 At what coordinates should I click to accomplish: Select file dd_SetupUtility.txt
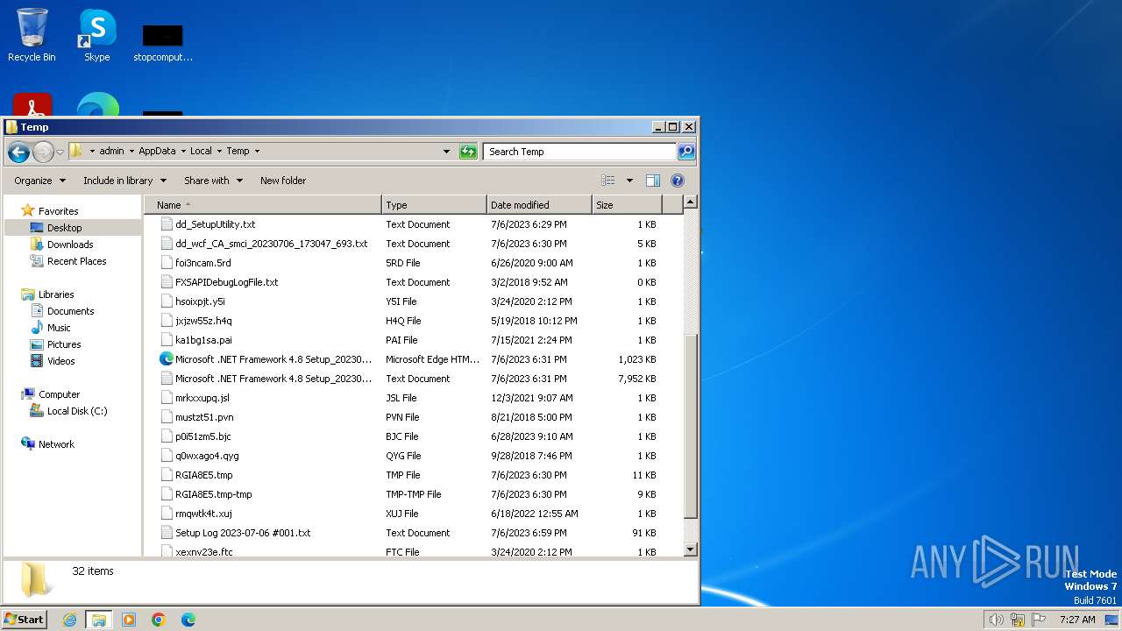coord(215,224)
